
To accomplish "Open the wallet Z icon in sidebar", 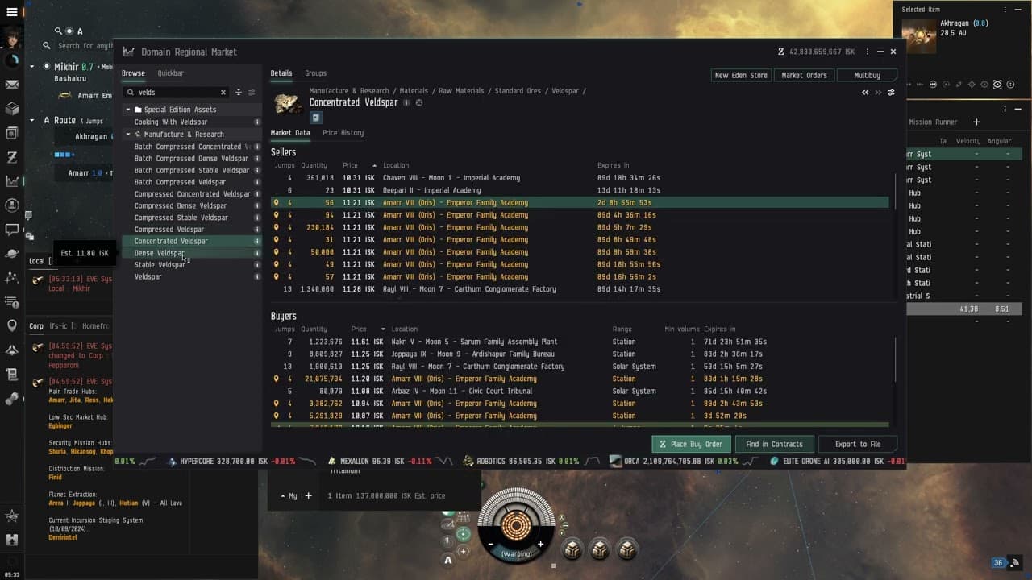I will tap(12, 157).
